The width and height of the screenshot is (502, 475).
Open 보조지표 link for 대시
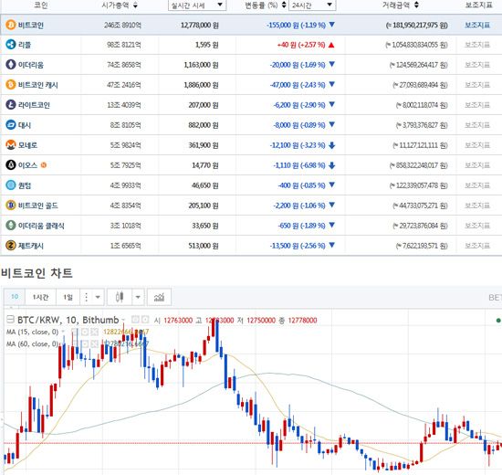click(x=477, y=125)
